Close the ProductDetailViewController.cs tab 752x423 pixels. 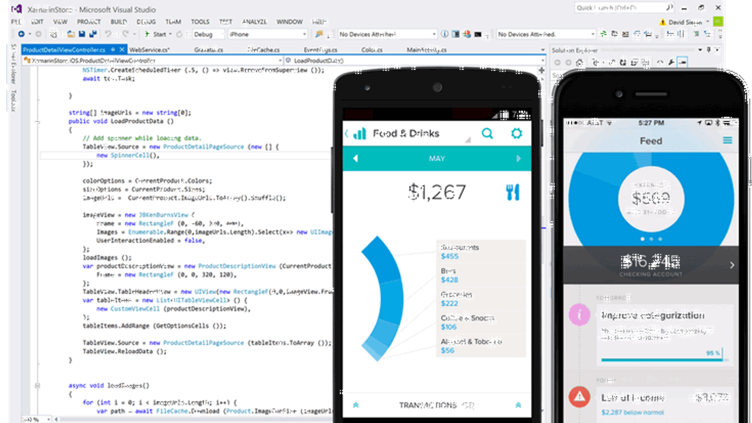pos(122,49)
